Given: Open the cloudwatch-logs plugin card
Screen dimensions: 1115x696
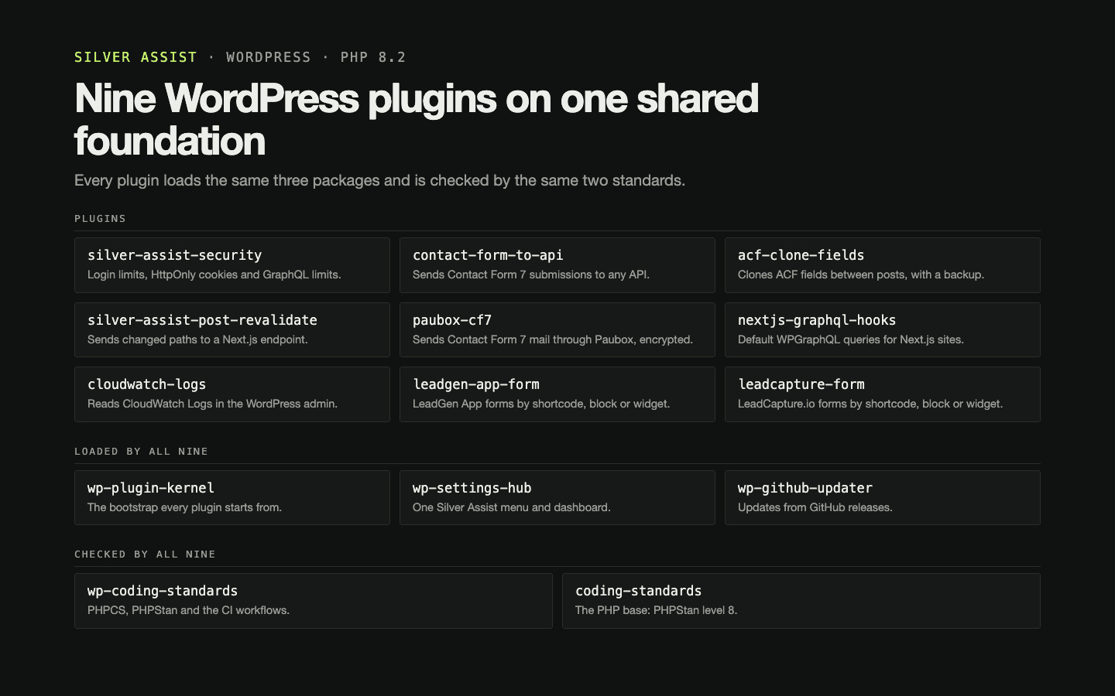Looking at the screenshot, I should [232, 394].
